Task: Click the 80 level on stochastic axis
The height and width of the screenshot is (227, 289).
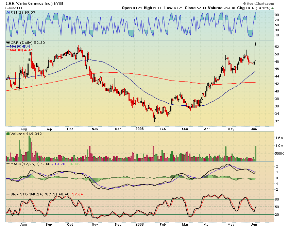Action: coord(277,199)
